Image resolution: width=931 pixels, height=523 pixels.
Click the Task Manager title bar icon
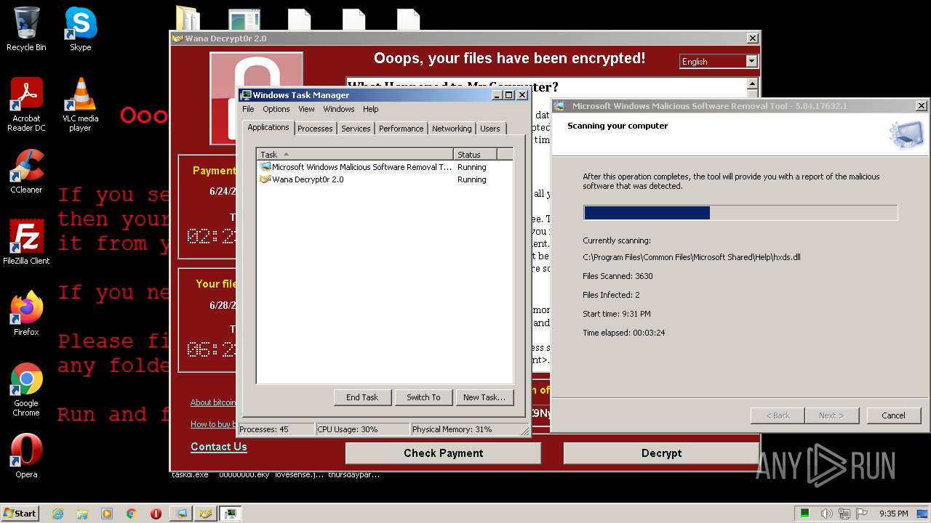(246, 95)
